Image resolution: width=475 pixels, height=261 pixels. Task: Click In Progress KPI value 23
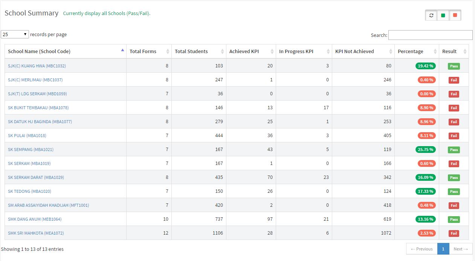[x=326, y=177]
